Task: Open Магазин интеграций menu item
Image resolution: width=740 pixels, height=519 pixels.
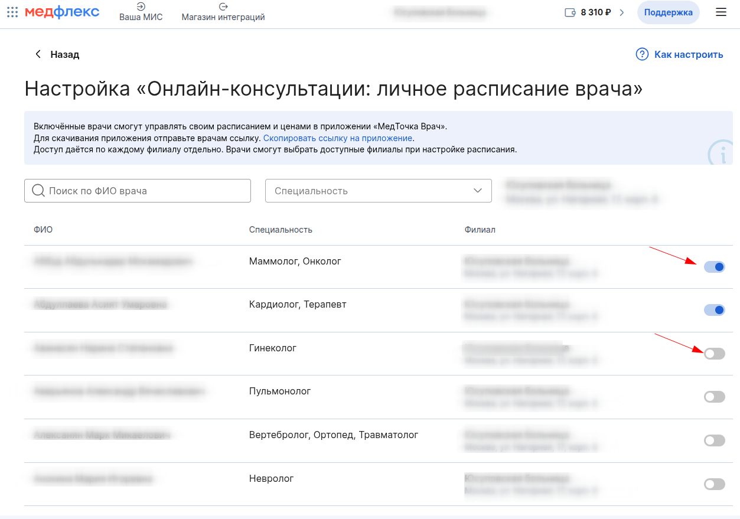Action: coord(223,17)
